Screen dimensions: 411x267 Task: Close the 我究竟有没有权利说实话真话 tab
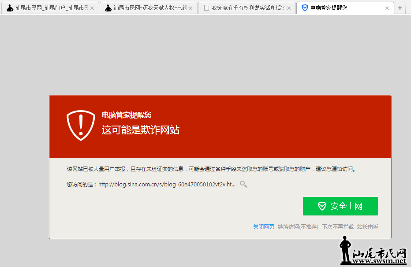tap(289, 7)
